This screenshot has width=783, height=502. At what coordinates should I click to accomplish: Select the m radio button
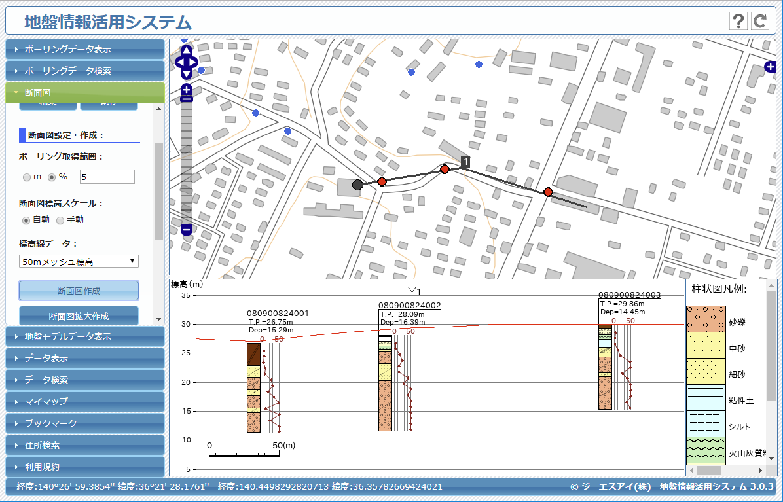27,177
